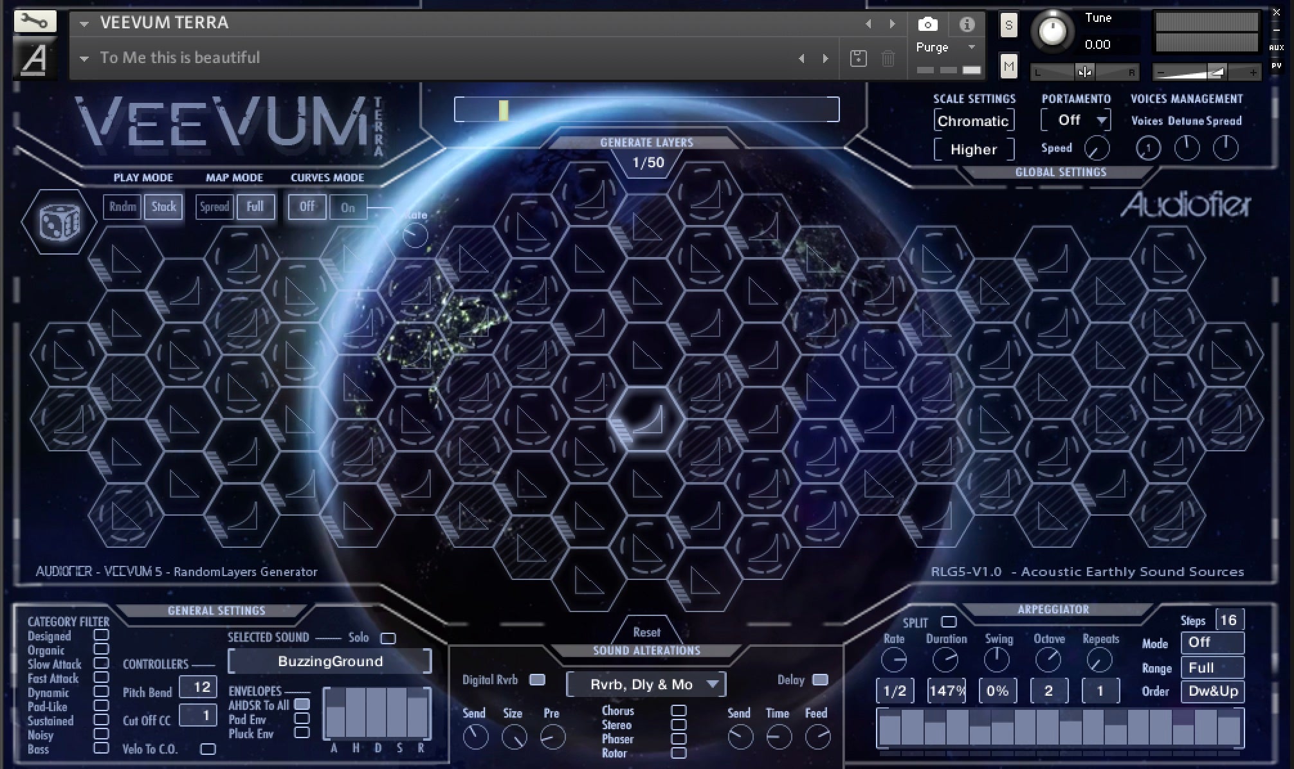Open instrument options via the wrench icon
Screen dimensions: 1294x769
click(x=33, y=21)
